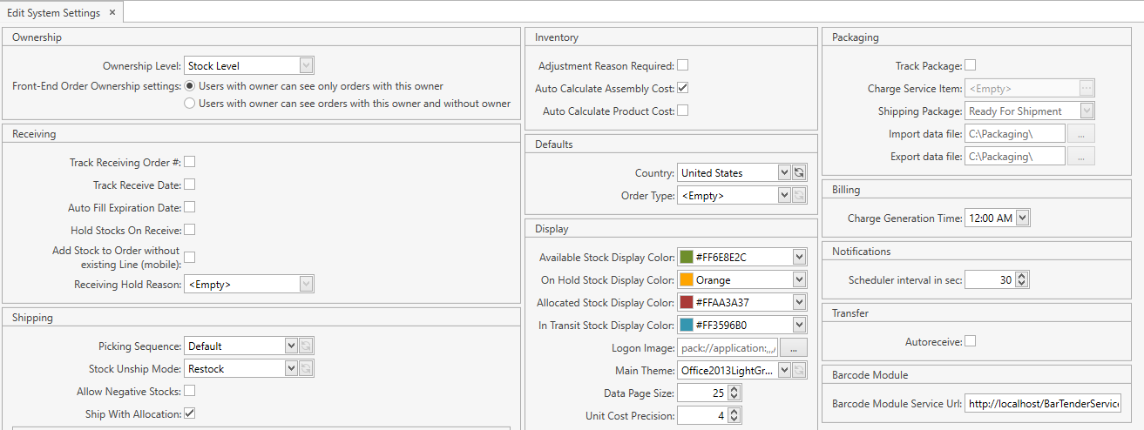
Task: Open the Ownership Level dropdown
Action: pos(306,65)
